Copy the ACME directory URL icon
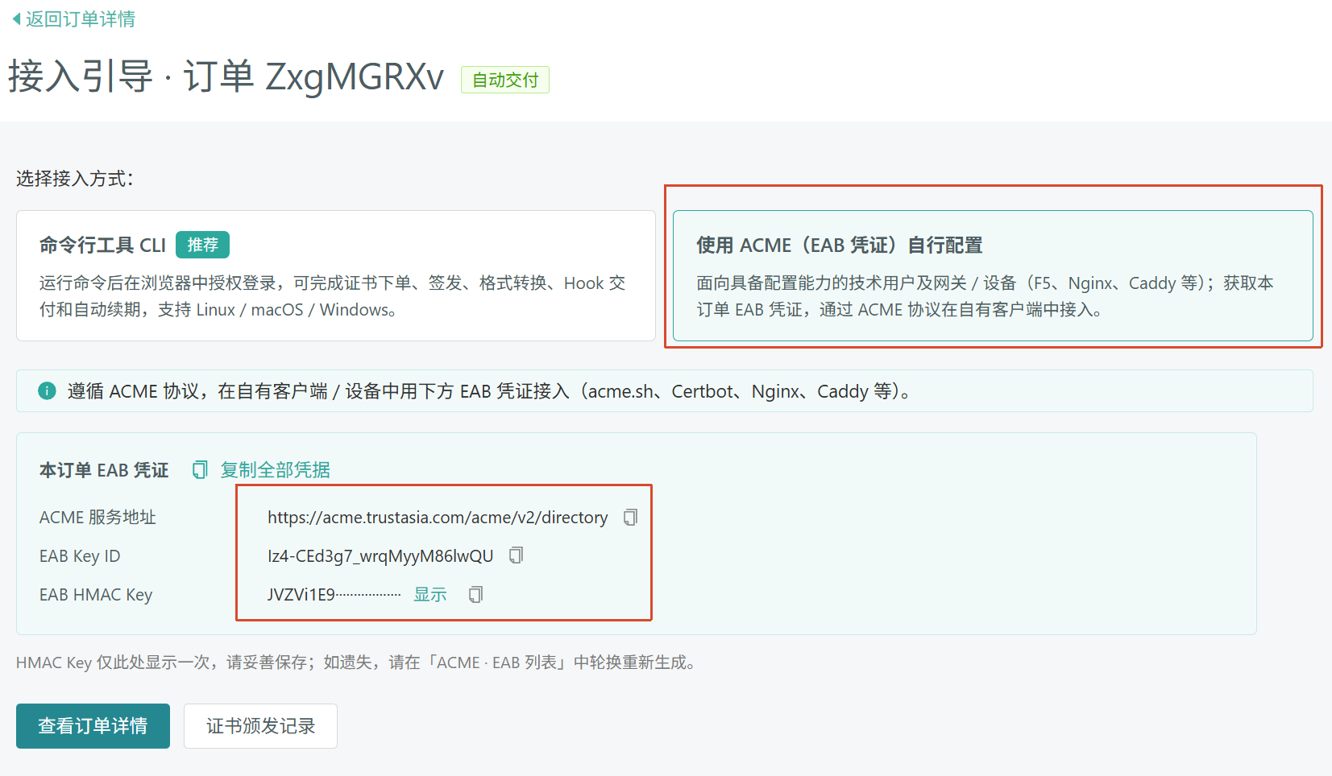 coord(630,518)
